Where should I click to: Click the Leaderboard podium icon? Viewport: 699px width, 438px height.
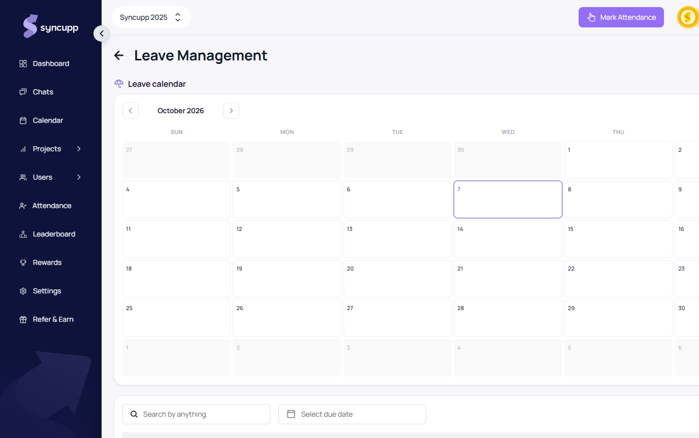[23, 234]
